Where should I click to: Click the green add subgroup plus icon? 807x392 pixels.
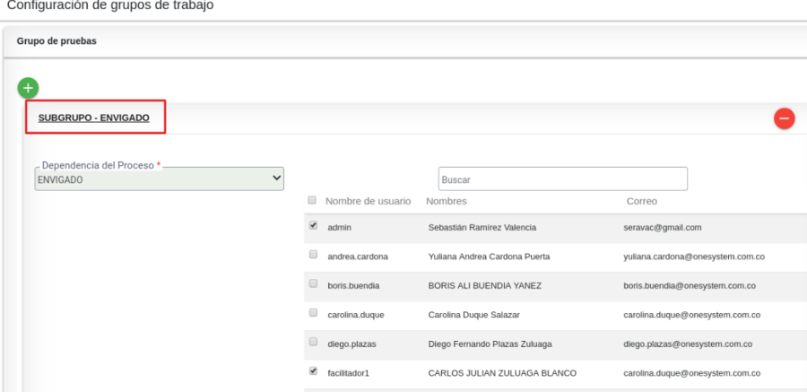[29, 88]
